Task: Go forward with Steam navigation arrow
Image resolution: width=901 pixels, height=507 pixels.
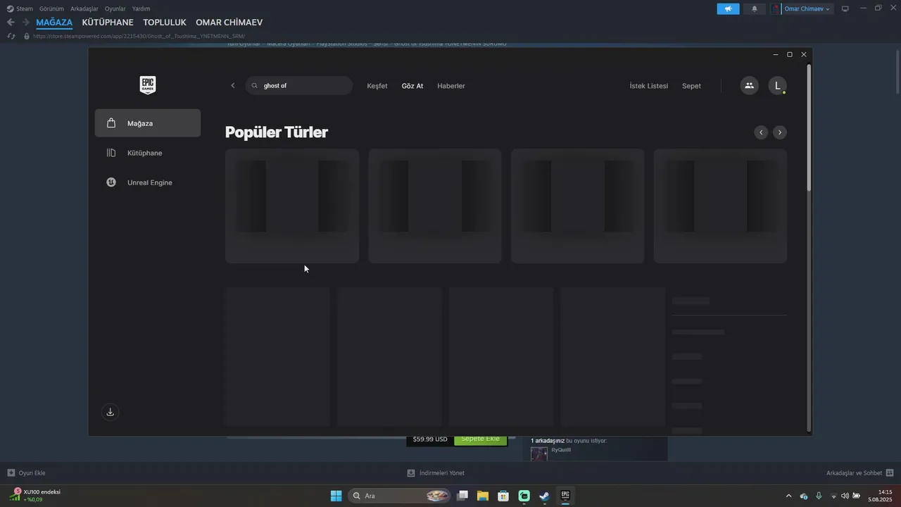Action: click(x=26, y=23)
